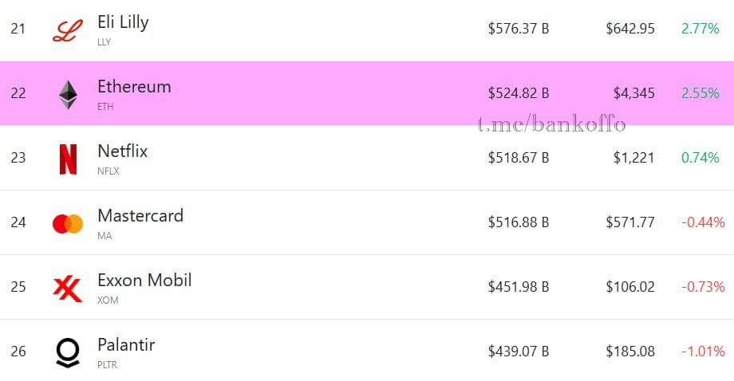Click Palantir's -1.01% daily change
The image size is (734, 381).
703,351
